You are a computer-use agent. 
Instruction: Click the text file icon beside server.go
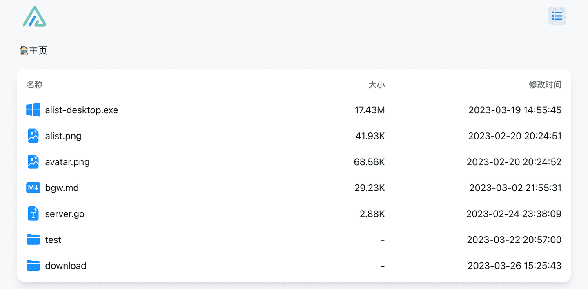(33, 214)
